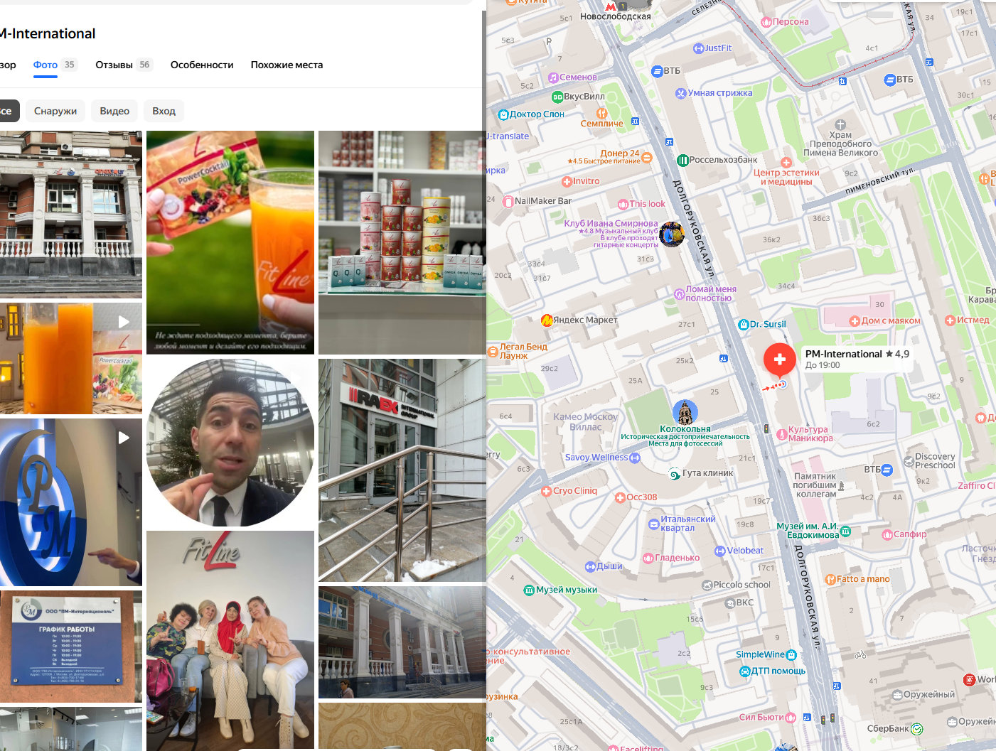996x751 pixels.
Task: Play the blue PM logo video
Action: (71, 502)
